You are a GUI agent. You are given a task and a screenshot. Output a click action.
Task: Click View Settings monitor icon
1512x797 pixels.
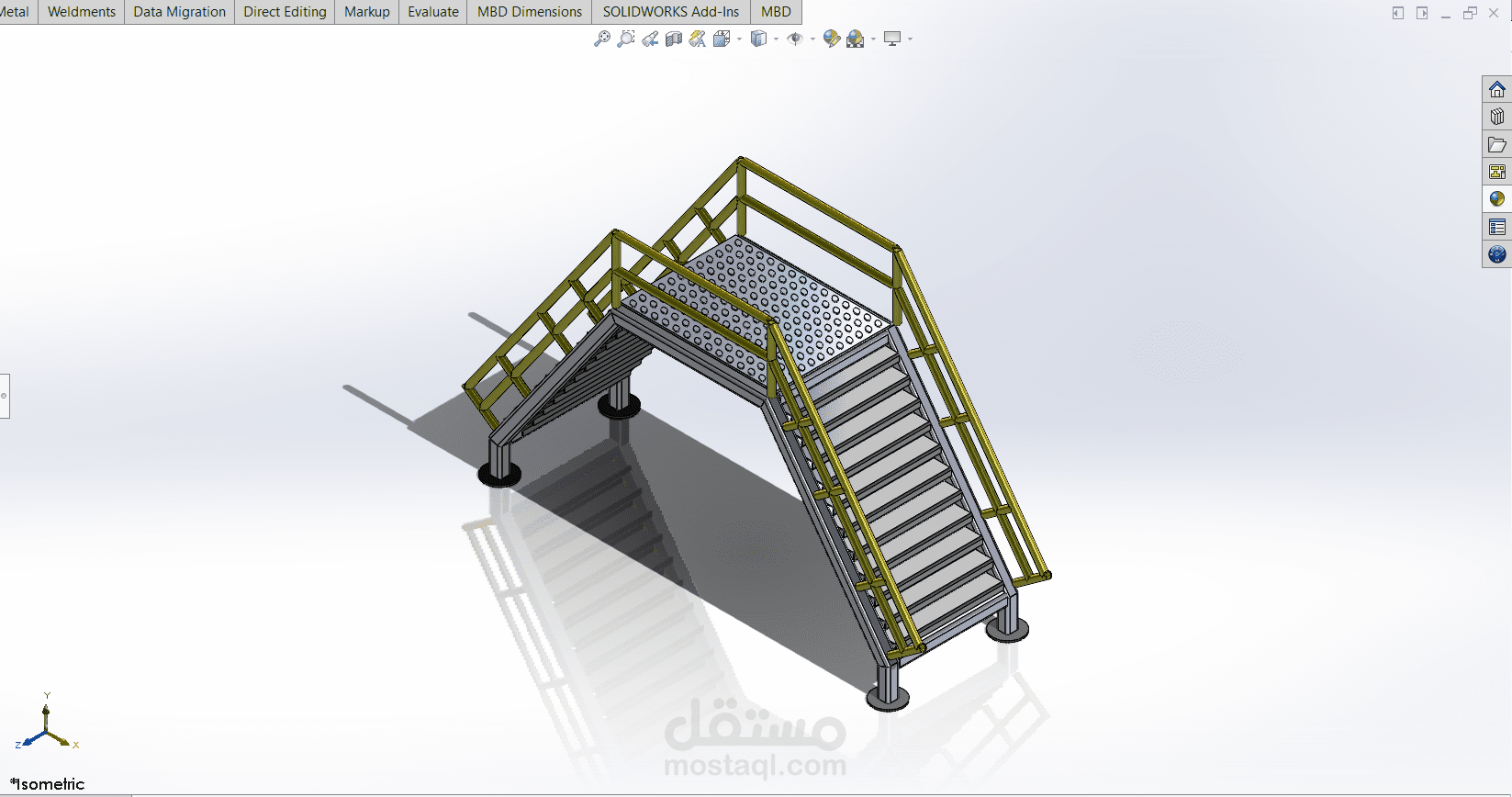pyautogui.click(x=892, y=39)
